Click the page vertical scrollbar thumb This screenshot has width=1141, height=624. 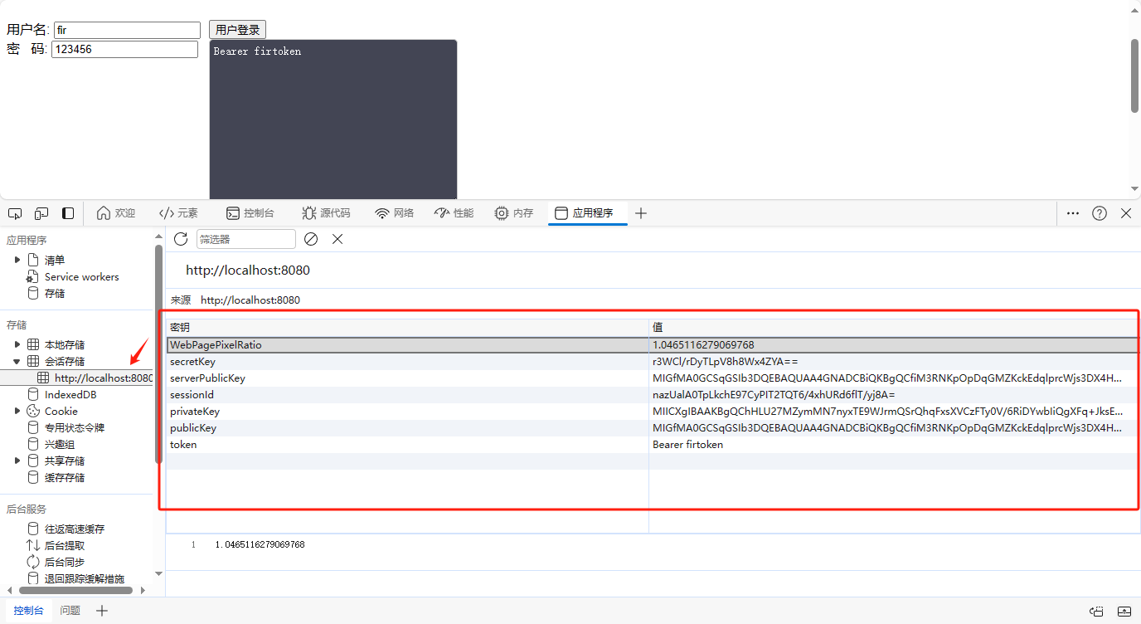click(1134, 76)
